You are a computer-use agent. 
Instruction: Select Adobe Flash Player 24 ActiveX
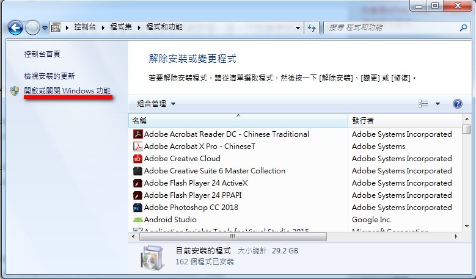196,183
